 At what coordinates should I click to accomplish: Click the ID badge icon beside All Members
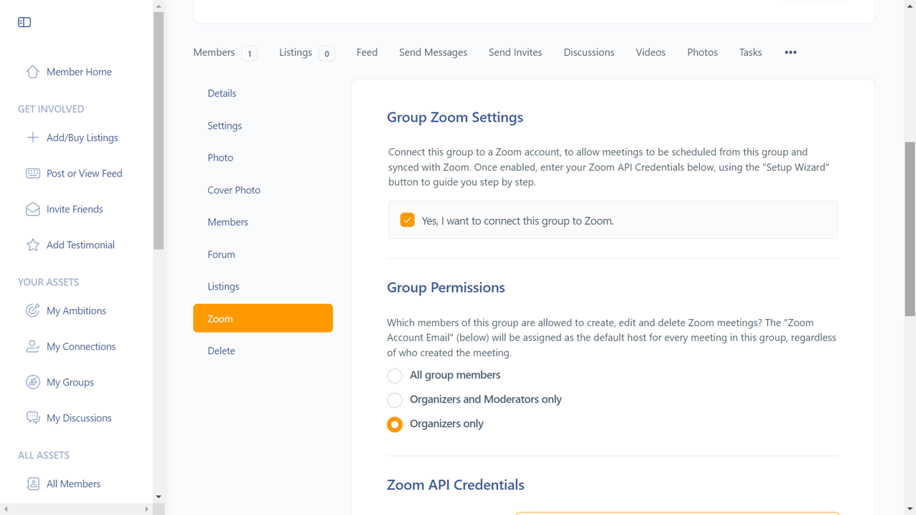click(x=33, y=484)
